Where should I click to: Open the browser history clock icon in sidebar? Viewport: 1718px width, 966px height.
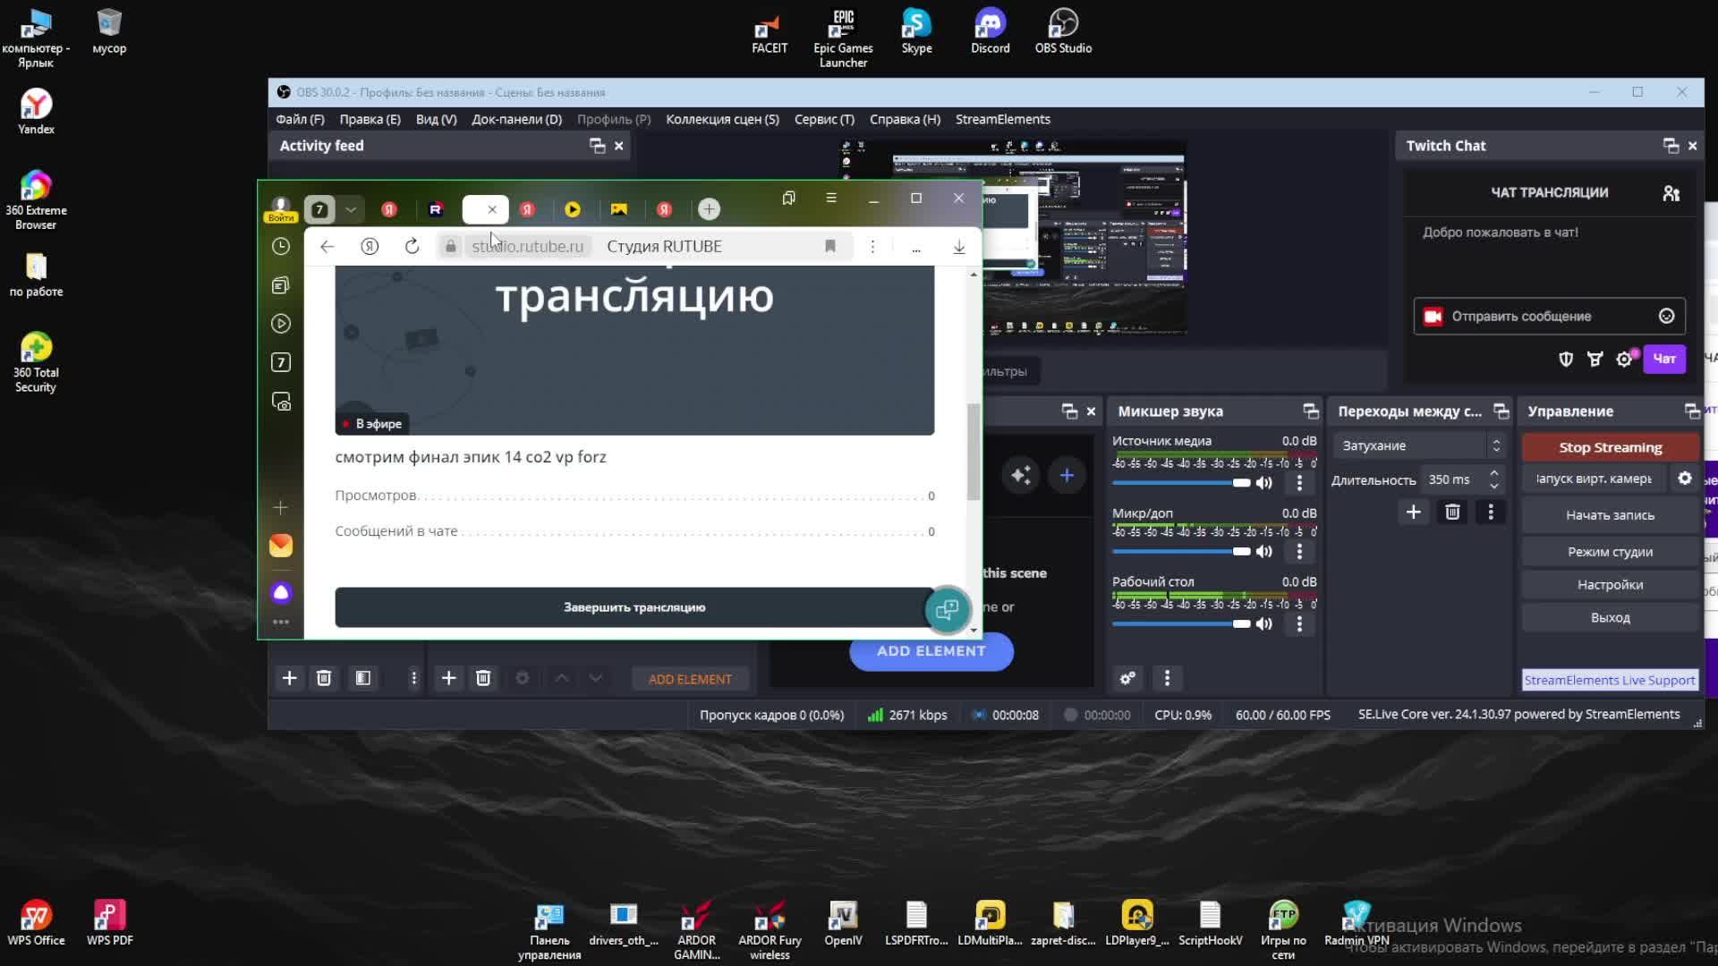click(x=281, y=246)
